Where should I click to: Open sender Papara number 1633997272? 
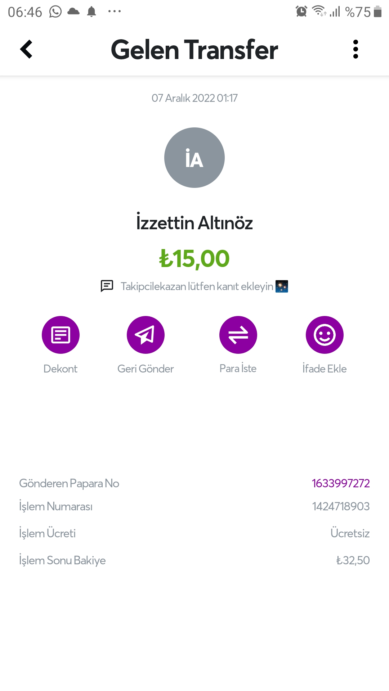341,483
